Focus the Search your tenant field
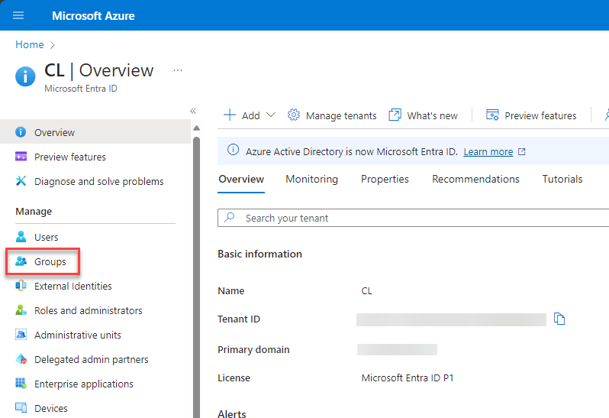 tap(414, 218)
